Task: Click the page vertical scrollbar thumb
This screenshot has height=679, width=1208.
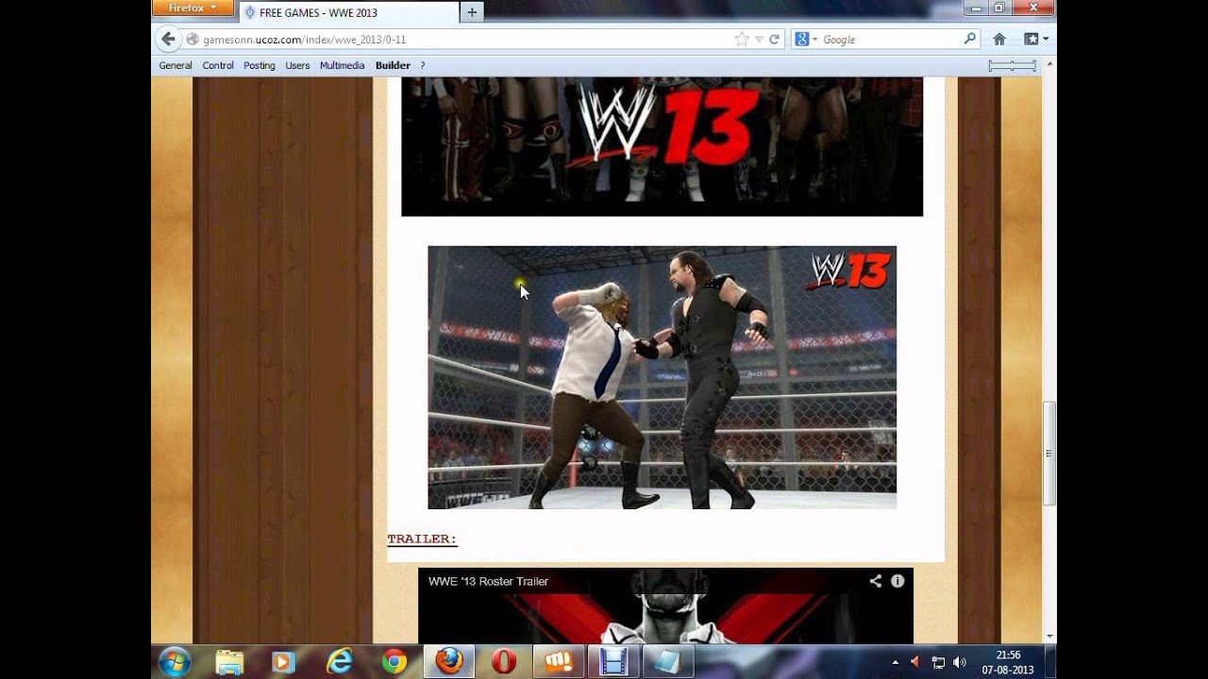Action: click(1049, 454)
